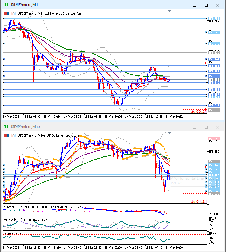Open the M10 chart quick trading panel icon
This screenshot has width=226, height=252.
coord(7,136)
